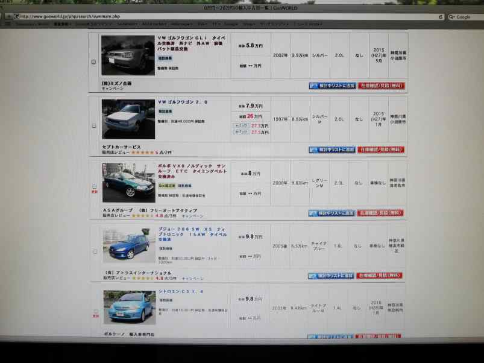Open the VW Golf Wagon 2.0 car photo
Viewport: 484px width, 363px height.
click(128, 119)
